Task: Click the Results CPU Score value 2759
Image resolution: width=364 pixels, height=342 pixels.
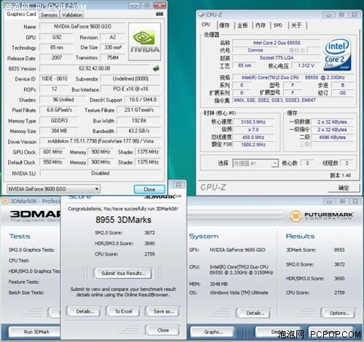Action: pyautogui.click(x=339, y=293)
